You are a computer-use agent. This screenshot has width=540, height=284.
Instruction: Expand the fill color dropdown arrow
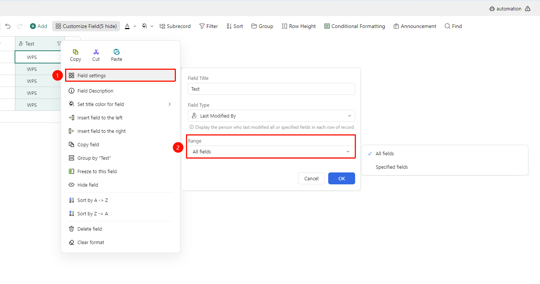point(152,26)
